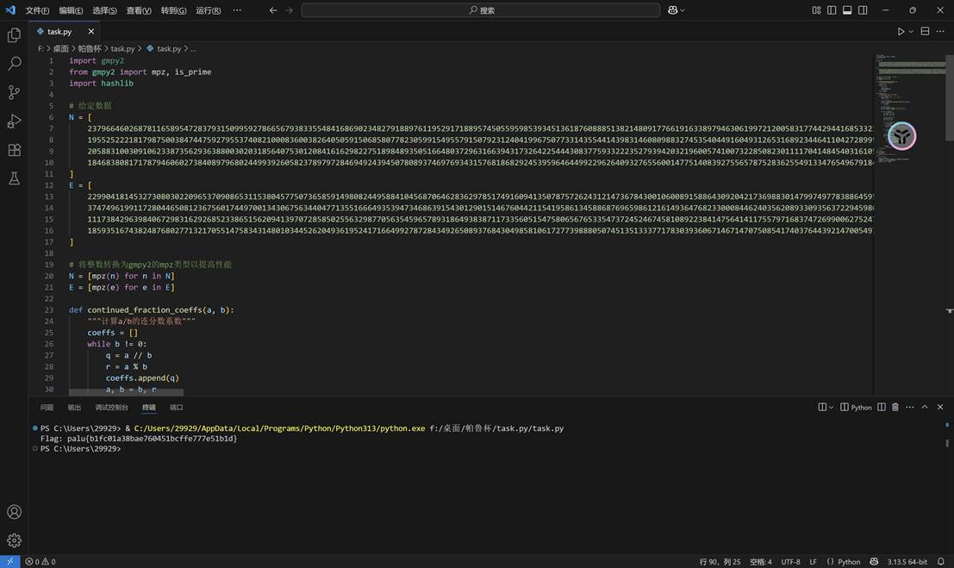Toggle the panel visibility icon
The image size is (954, 568).
click(x=845, y=10)
